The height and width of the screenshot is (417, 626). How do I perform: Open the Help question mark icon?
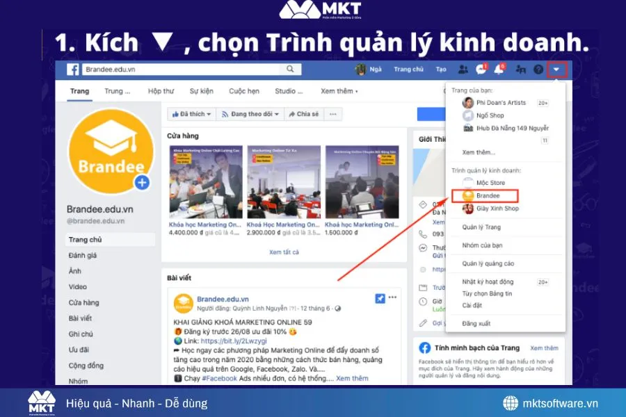538,69
